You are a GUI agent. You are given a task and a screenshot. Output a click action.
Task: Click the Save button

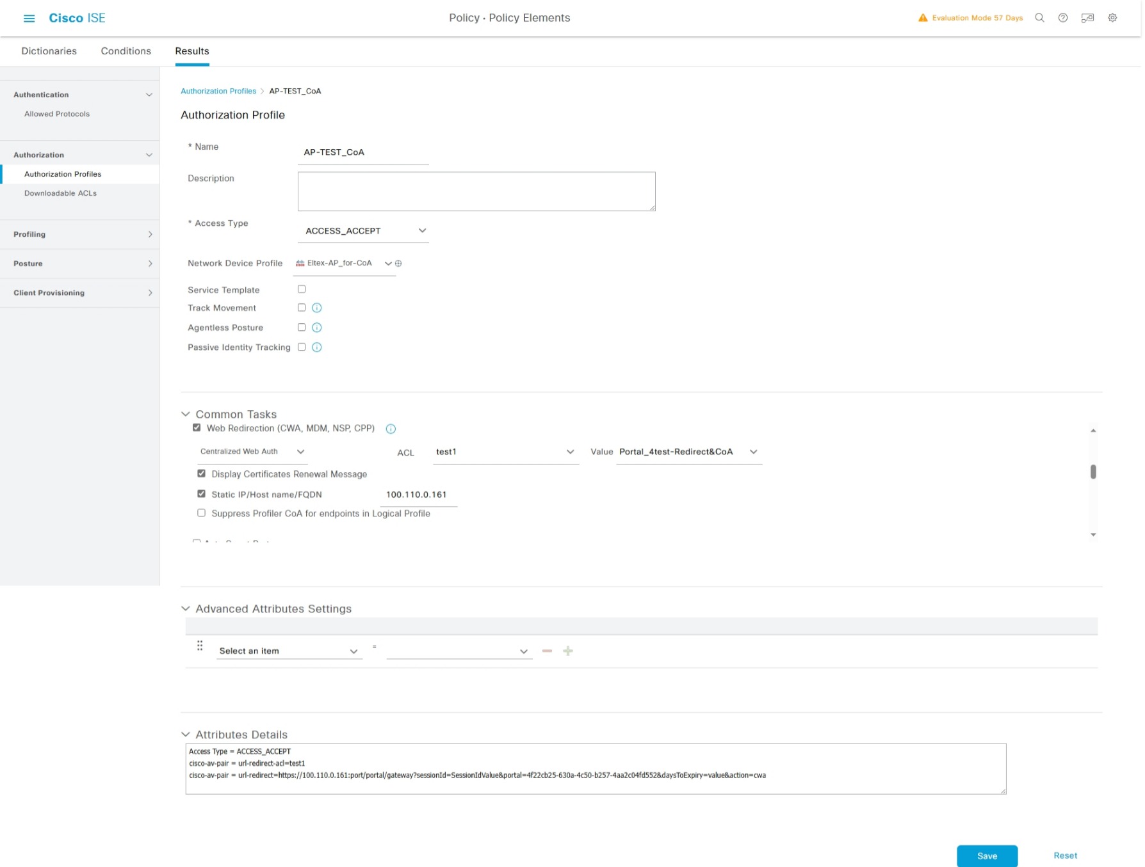[x=986, y=855]
